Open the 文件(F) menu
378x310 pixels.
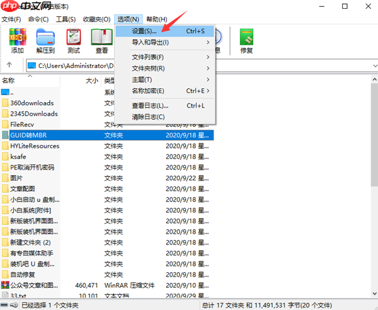pos(11,20)
